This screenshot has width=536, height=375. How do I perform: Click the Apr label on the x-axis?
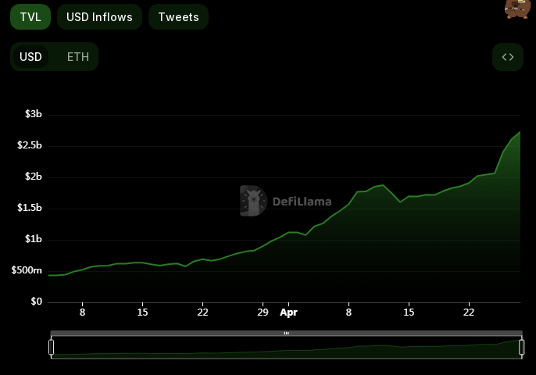(289, 312)
